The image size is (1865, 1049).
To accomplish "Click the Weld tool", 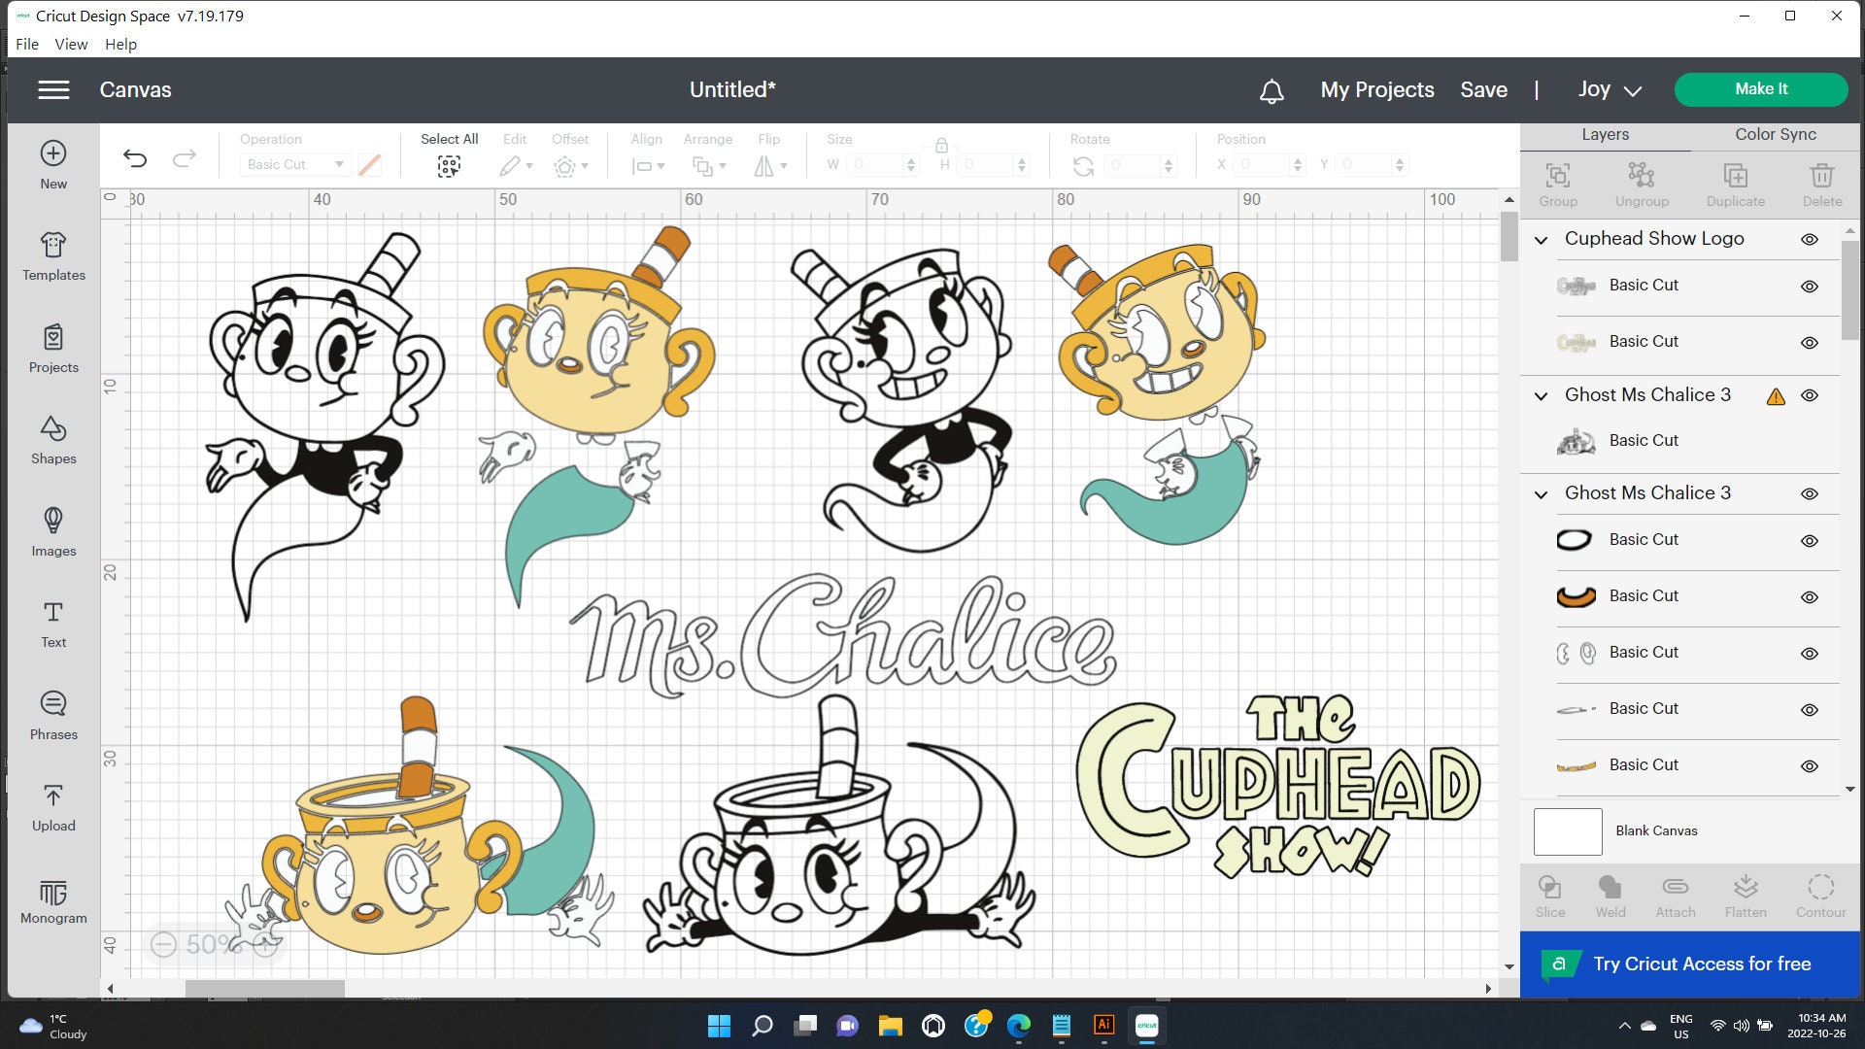I will (x=1610, y=896).
